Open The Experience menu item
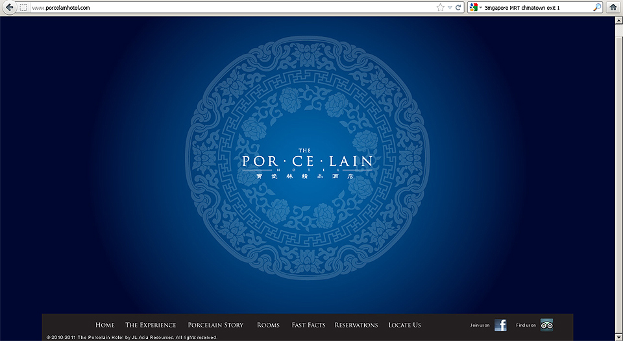This screenshot has height=341, width=623. point(151,325)
